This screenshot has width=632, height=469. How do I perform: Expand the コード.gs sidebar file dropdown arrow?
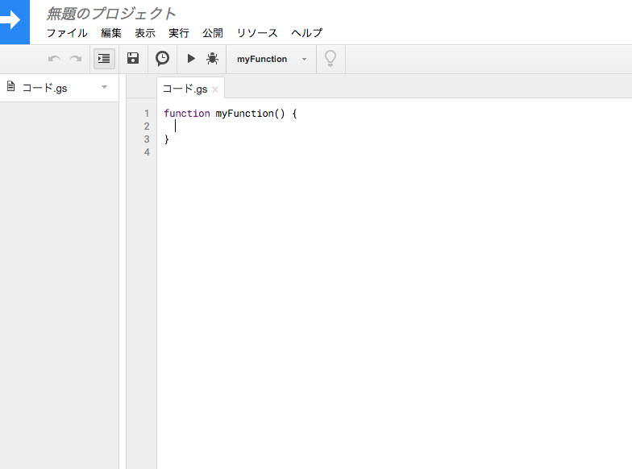[x=105, y=87]
